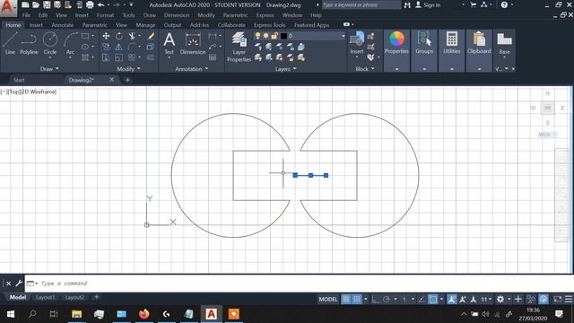This screenshot has height=323, width=574.
Task: Choose the Rotate tool in Modify
Action: click(119, 36)
